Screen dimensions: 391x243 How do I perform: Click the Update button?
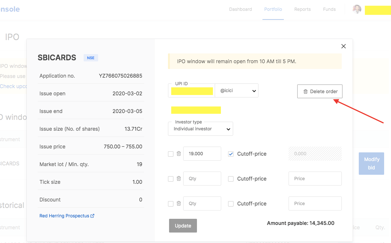183,226
